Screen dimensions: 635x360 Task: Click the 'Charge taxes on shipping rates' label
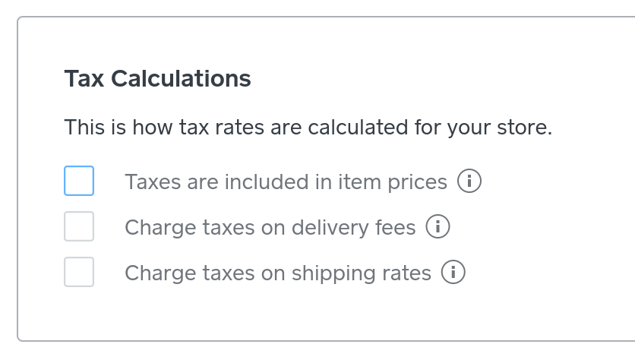pos(277,273)
